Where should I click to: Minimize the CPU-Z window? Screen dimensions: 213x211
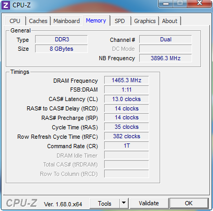(x=166, y=4)
